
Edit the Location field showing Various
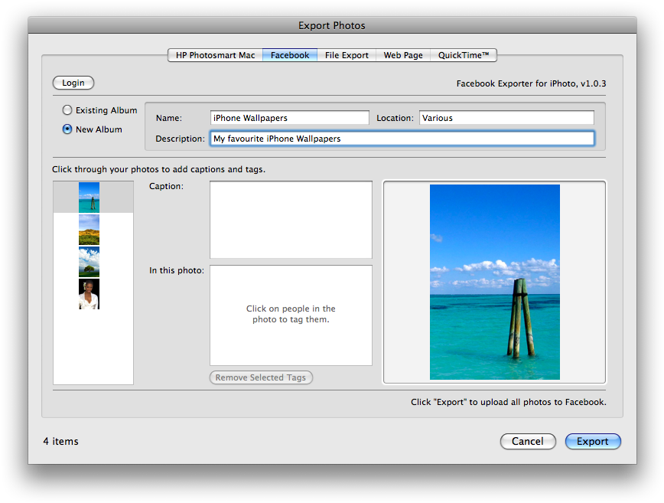pos(507,117)
